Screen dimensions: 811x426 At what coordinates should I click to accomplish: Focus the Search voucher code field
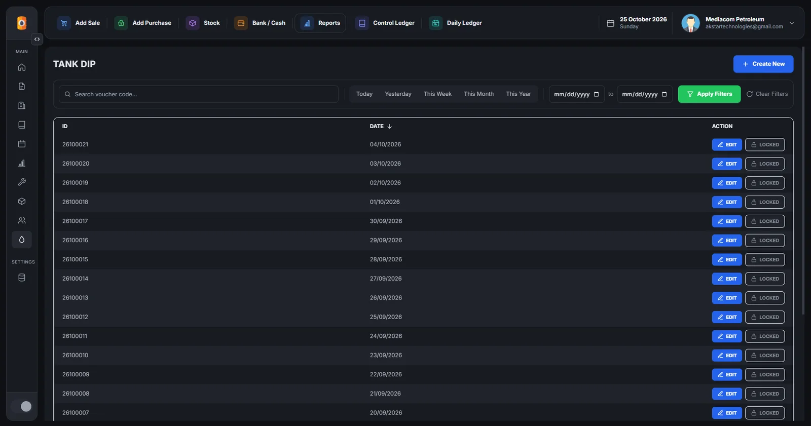[199, 94]
